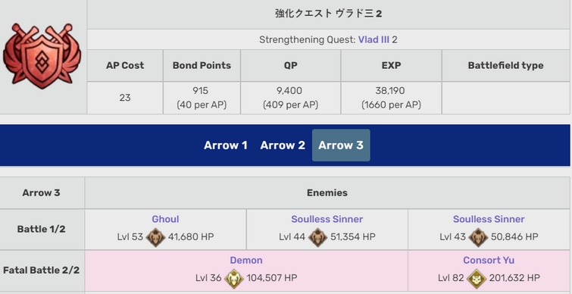The height and width of the screenshot is (294, 572).
Task: Click Consort Yu's gold class icon
Action: point(477,278)
